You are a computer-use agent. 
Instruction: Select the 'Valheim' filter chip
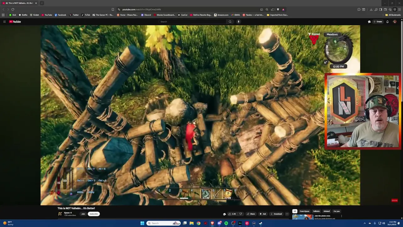pyautogui.click(x=316, y=211)
